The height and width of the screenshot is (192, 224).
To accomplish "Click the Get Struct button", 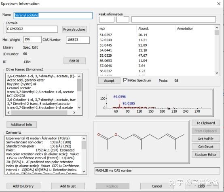I will pyautogui.click(x=205, y=147).
